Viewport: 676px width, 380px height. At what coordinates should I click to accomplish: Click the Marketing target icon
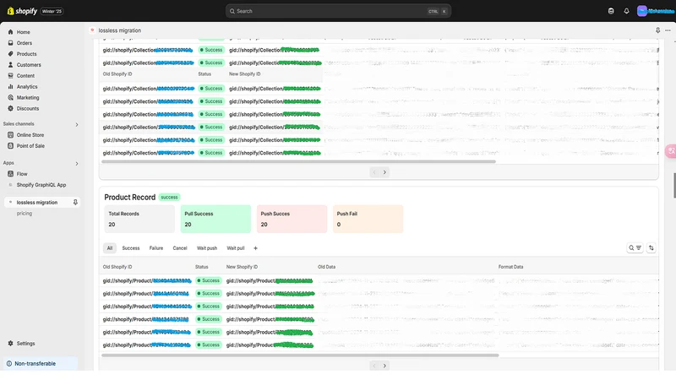pos(10,97)
